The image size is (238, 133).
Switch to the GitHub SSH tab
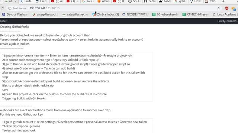click(135, 1)
